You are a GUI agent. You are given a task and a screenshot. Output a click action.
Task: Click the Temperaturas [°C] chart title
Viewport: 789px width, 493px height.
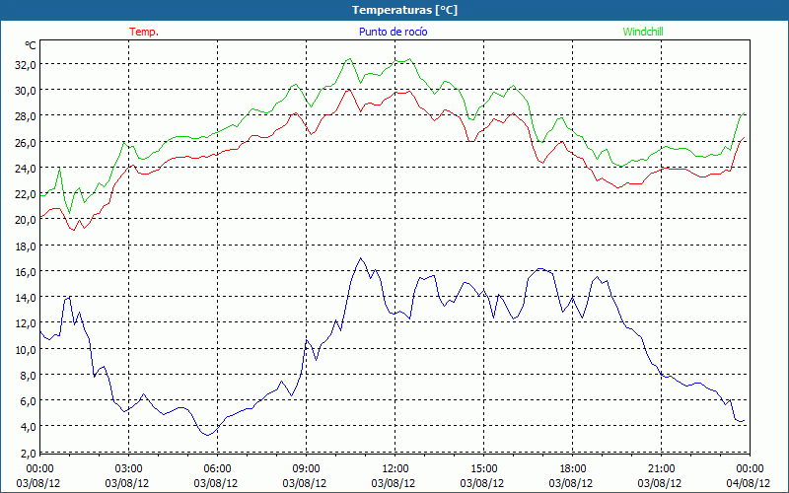[x=404, y=10]
